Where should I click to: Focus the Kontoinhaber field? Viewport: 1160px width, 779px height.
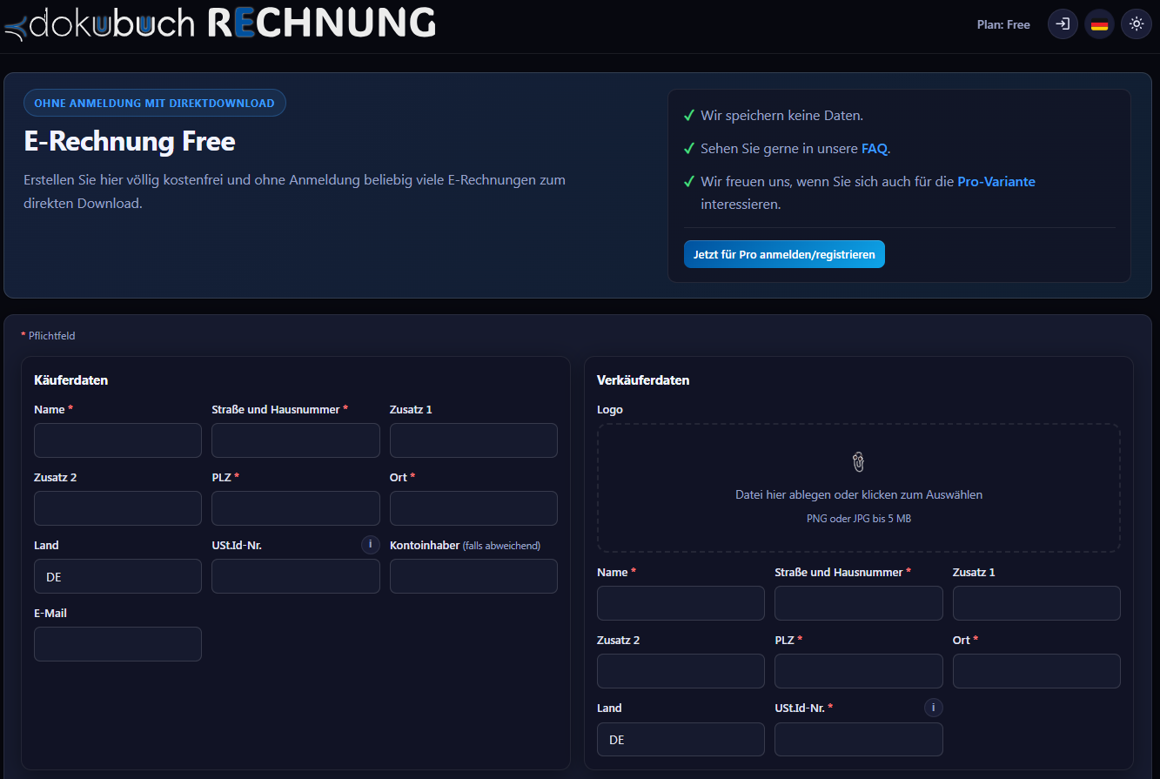tap(473, 576)
